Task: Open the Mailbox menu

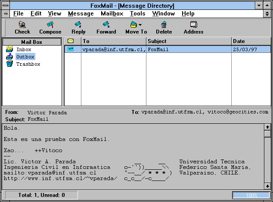Action: point(112,14)
